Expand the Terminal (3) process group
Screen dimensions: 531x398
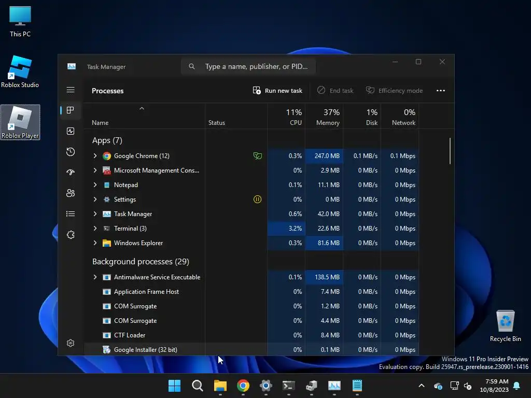95,229
